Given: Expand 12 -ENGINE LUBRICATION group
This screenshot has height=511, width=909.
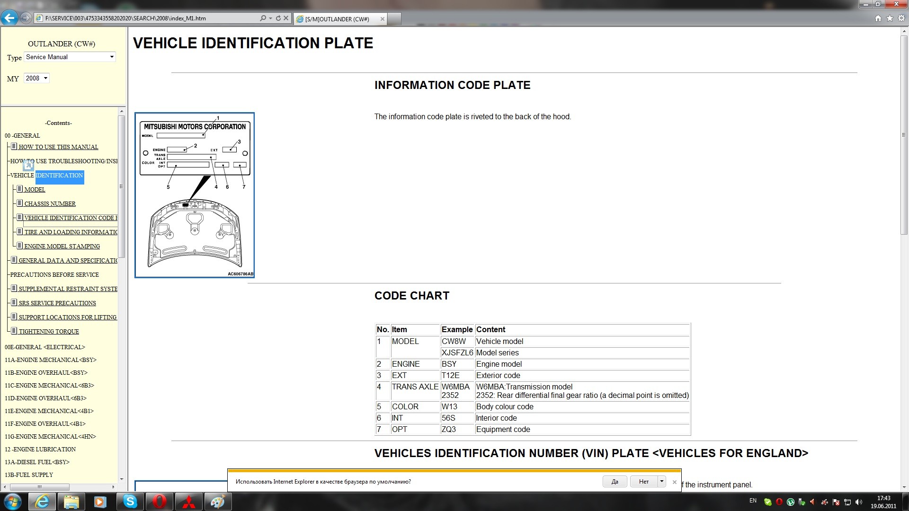Looking at the screenshot, I should point(40,449).
